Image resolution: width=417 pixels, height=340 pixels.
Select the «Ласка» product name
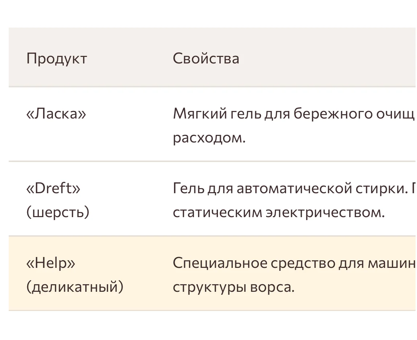[x=56, y=114]
